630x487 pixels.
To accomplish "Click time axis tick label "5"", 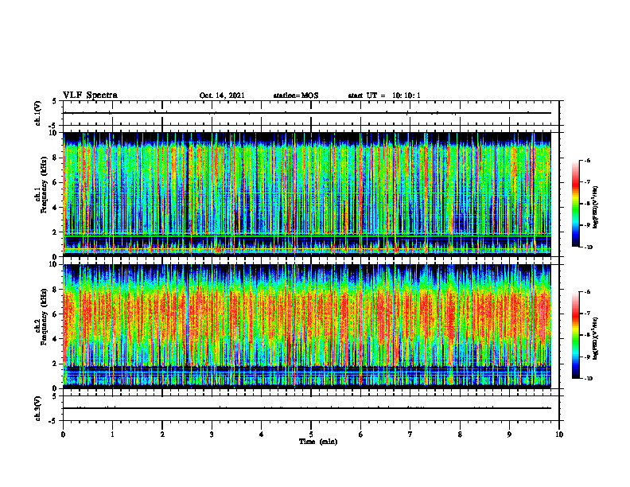I will (x=311, y=434).
